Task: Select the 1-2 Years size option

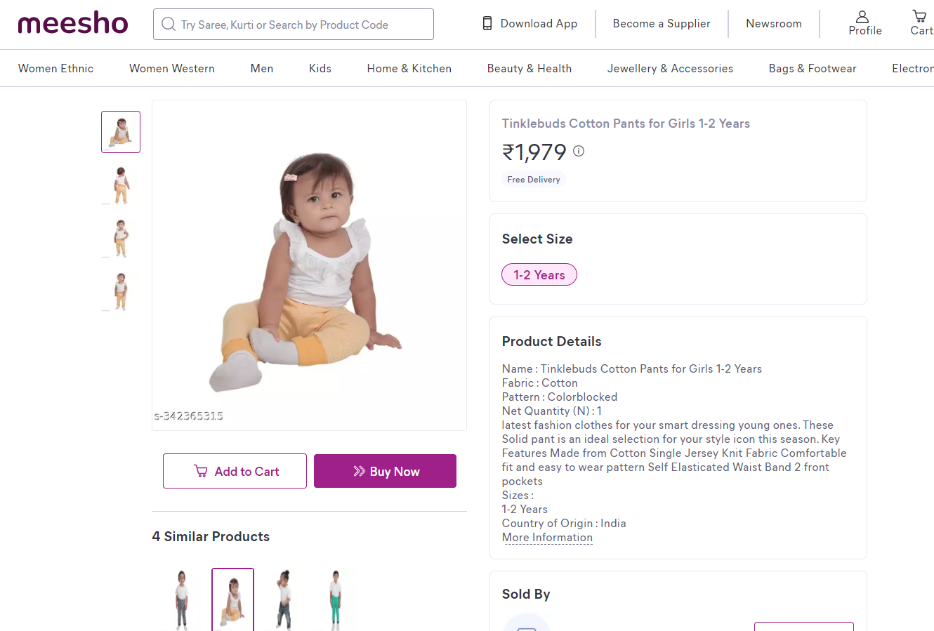Action: pos(539,275)
